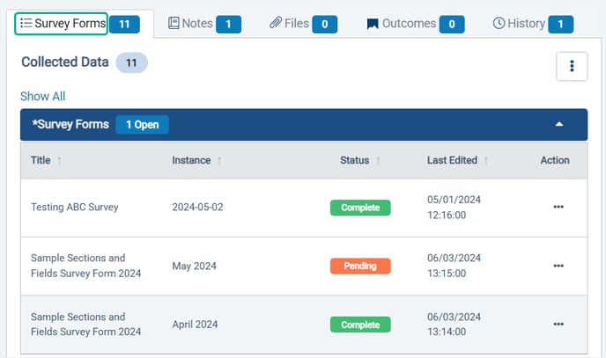Collapse the Survey Forms section arrow

(558, 125)
